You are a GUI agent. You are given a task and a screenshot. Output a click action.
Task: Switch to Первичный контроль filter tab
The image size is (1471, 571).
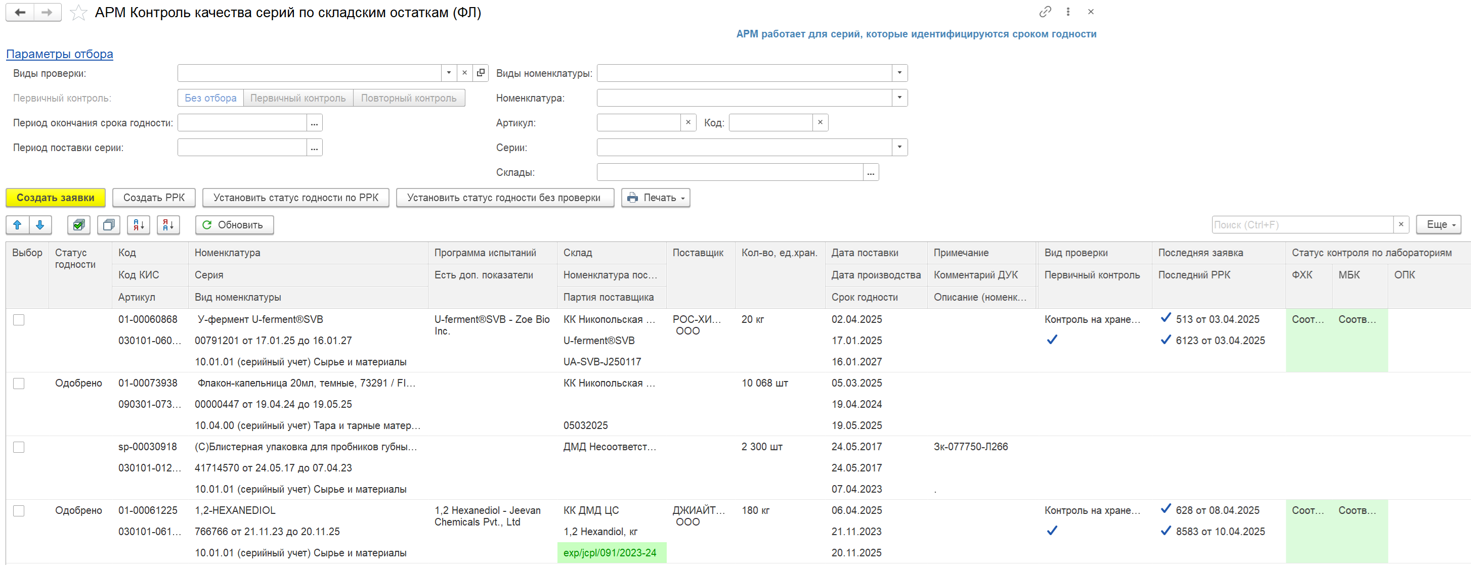[297, 98]
